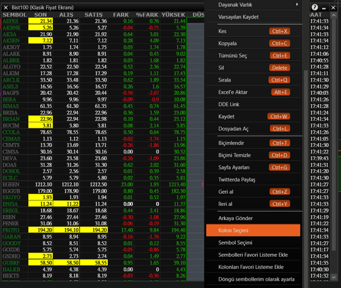Select the FROTO symbol row
This screenshot has height=288, width=341.
(x=11, y=230)
